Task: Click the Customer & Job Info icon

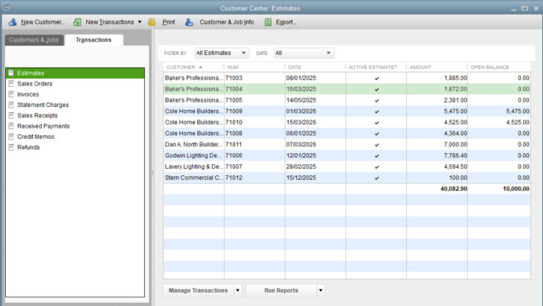Action: (x=189, y=22)
